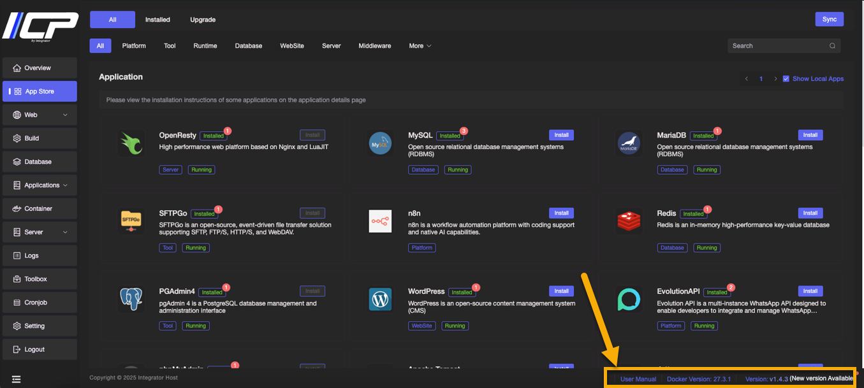
Task: Click OpenResty's Installed badge
Action: pos(214,136)
